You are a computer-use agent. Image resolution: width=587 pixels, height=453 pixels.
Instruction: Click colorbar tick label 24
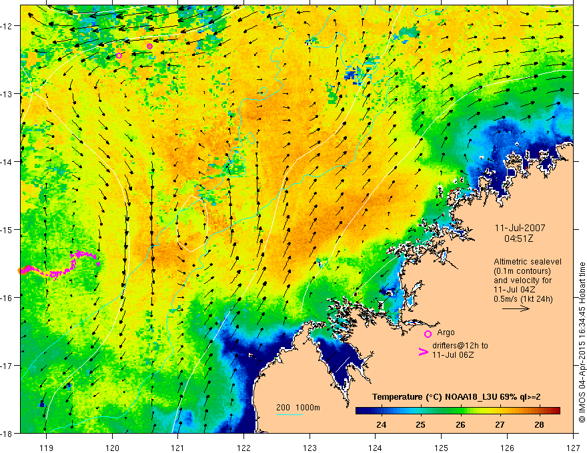point(382,424)
